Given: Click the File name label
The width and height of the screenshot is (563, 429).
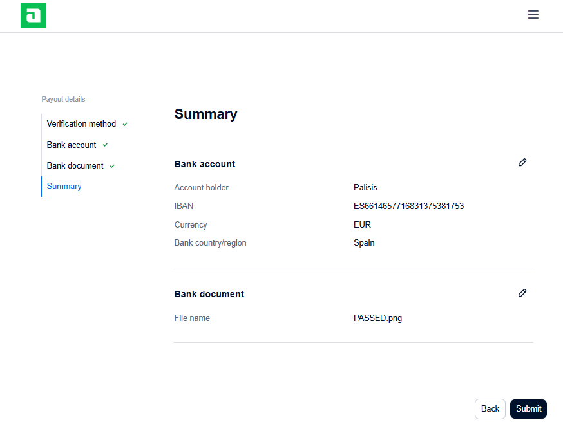Looking at the screenshot, I should tap(192, 318).
